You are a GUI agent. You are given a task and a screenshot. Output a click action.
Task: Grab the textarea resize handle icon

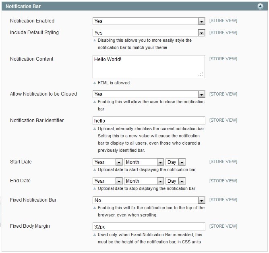point(201,74)
